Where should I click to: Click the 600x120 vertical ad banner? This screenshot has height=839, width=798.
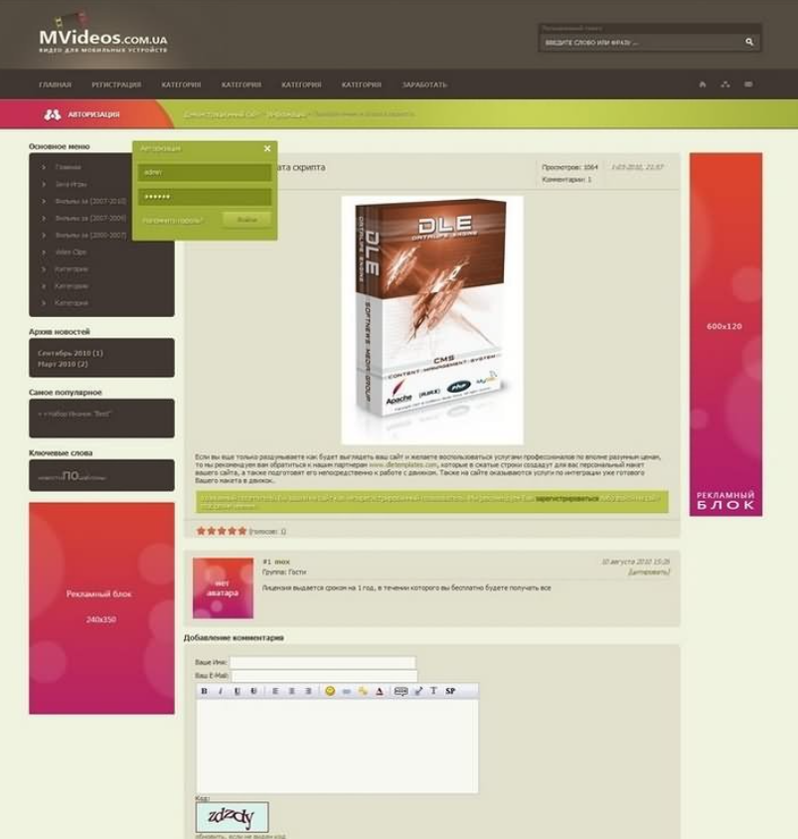pyautogui.click(x=725, y=334)
